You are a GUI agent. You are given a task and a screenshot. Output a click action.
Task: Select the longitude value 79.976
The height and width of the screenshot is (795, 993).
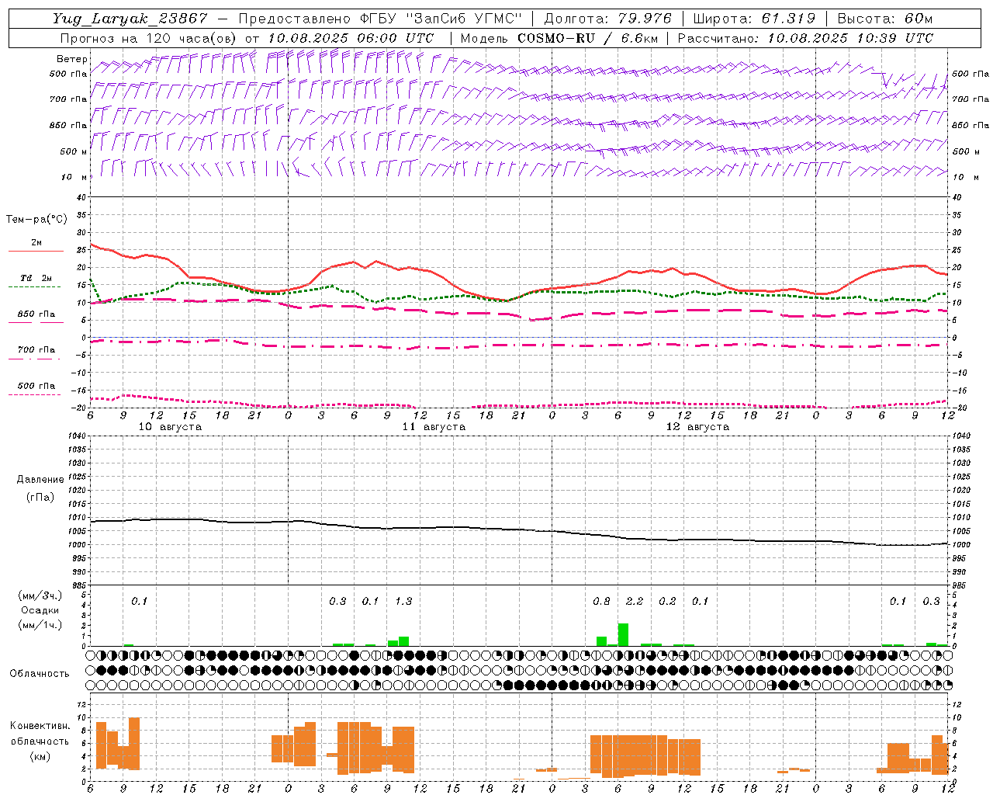pos(646,19)
